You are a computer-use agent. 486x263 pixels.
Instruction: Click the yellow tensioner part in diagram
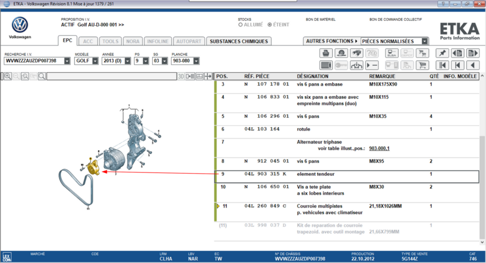(93, 168)
